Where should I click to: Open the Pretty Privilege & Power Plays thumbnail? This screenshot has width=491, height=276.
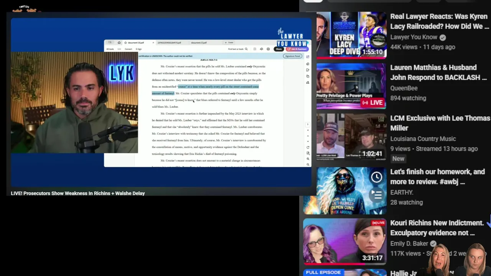tap(351, 86)
